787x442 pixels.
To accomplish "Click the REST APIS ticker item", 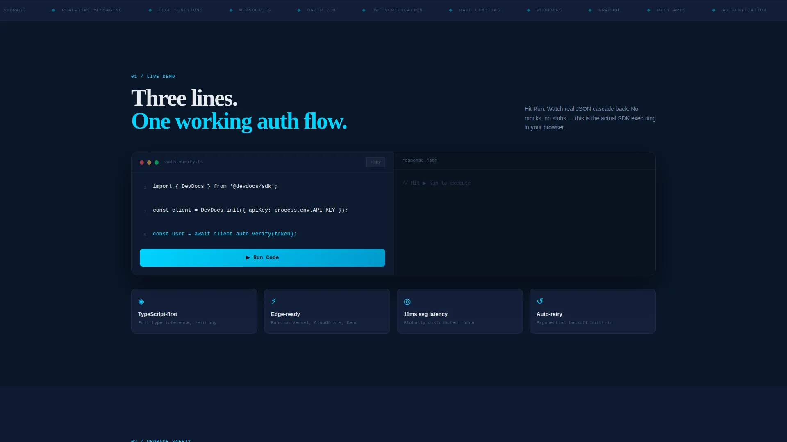I will [671, 10].
